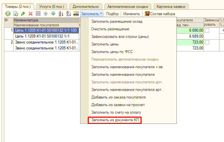This screenshot has width=224, height=142.
Task: Click the Номенклатура column header
Action: click(46, 20)
